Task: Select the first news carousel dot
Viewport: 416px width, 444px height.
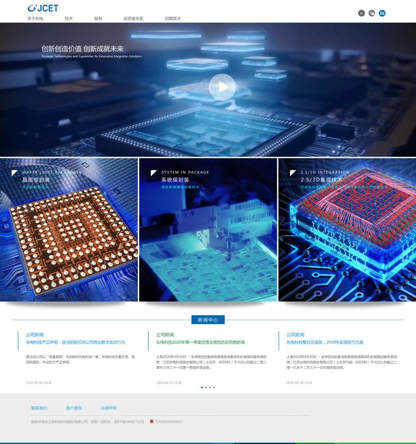Action: pos(202,387)
